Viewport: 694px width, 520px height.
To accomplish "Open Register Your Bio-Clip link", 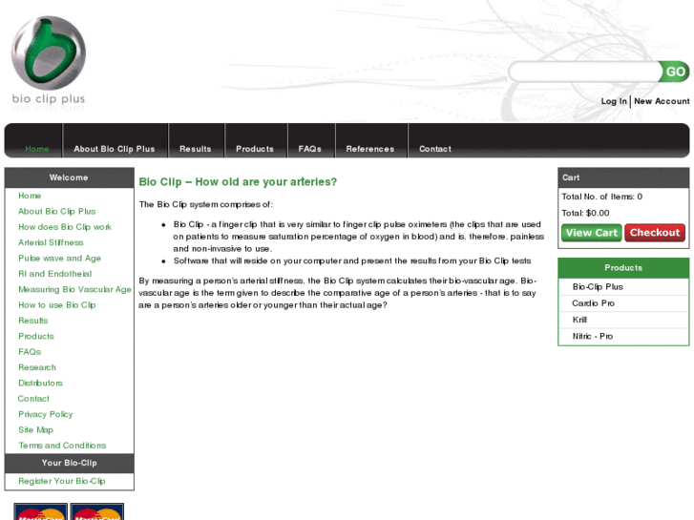I will coord(61,481).
